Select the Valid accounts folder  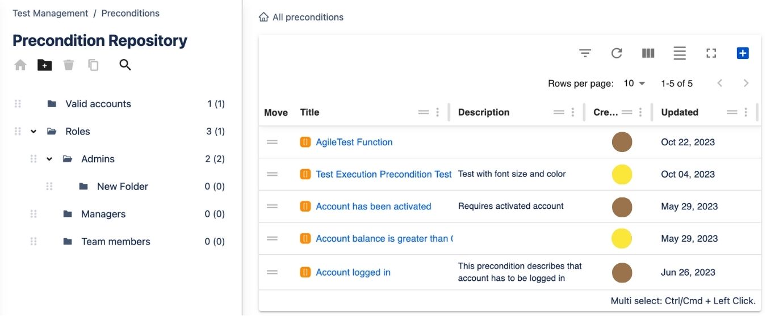pos(119,104)
